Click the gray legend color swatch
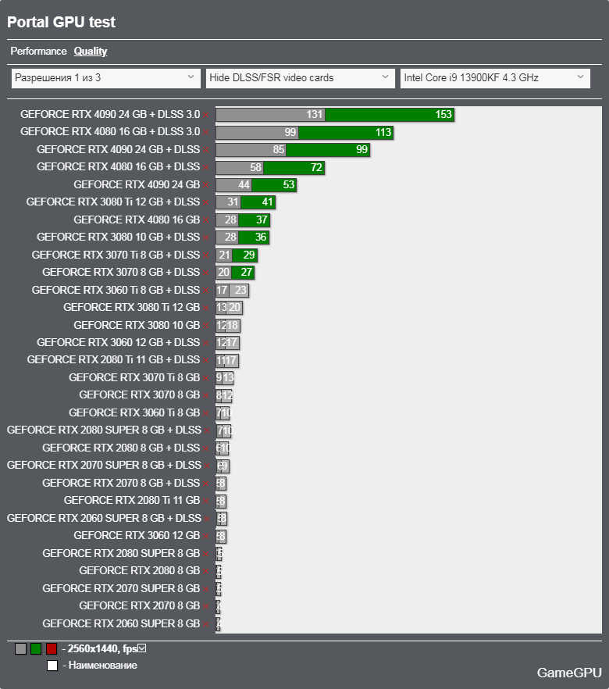609x689 pixels. [x=20, y=648]
